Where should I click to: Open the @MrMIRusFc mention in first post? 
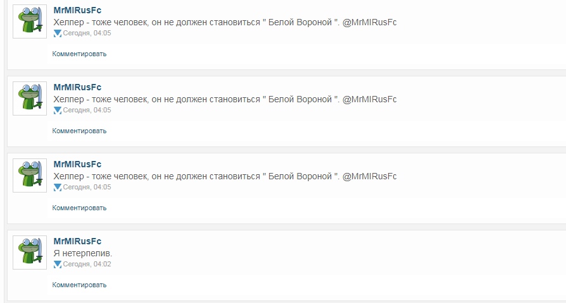[369, 22]
